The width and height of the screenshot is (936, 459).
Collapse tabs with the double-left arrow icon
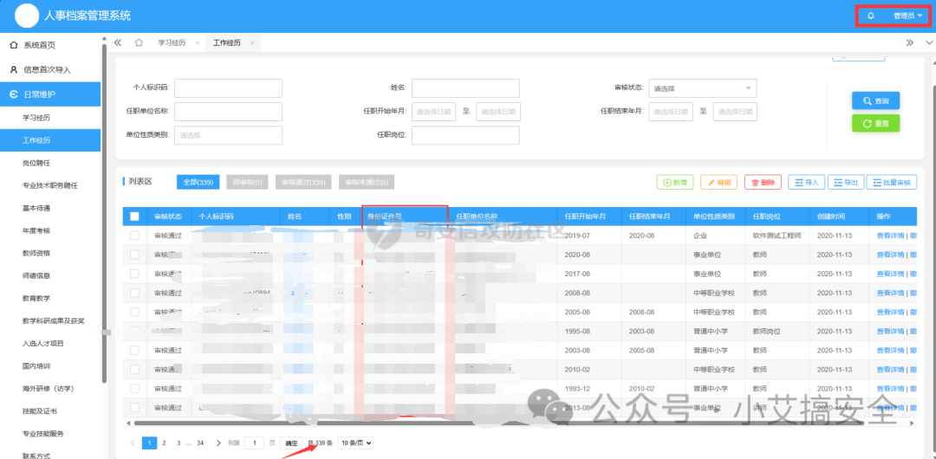coord(118,43)
